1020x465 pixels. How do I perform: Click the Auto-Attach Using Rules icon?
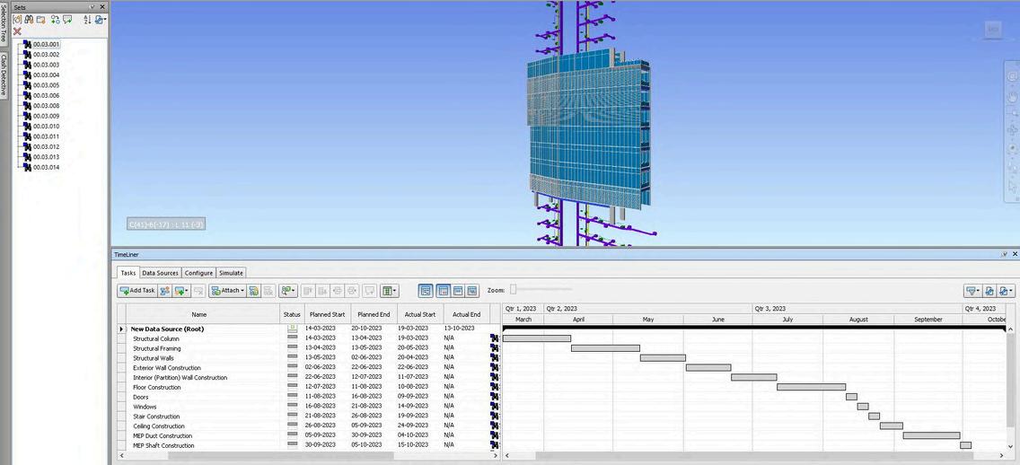254,291
